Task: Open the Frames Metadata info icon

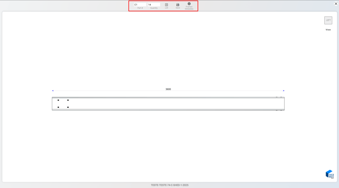Action: tap(189, 3)
